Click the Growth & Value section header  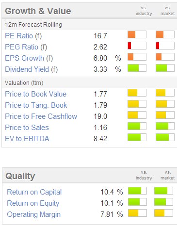pyautogui.click(x=38, y=11)
